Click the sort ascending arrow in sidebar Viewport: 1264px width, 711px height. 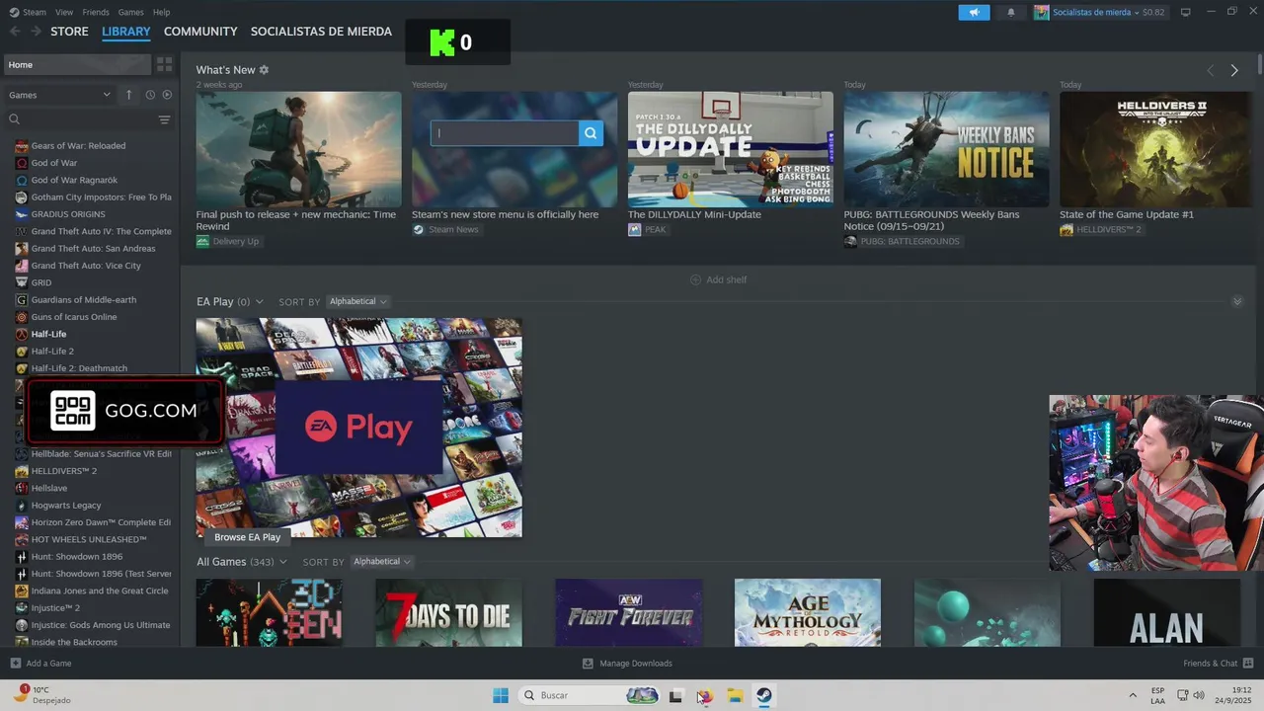[128, 95]
